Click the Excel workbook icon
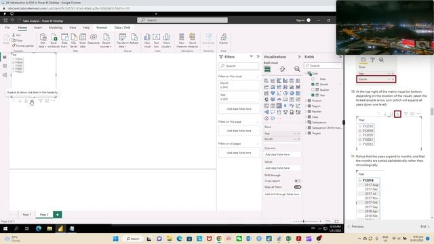The height and width of the screenshot is (244, 434). 54,41
